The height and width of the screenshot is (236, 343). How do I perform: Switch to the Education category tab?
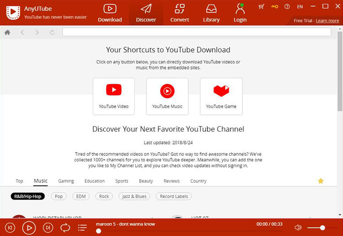coord(95,181)
